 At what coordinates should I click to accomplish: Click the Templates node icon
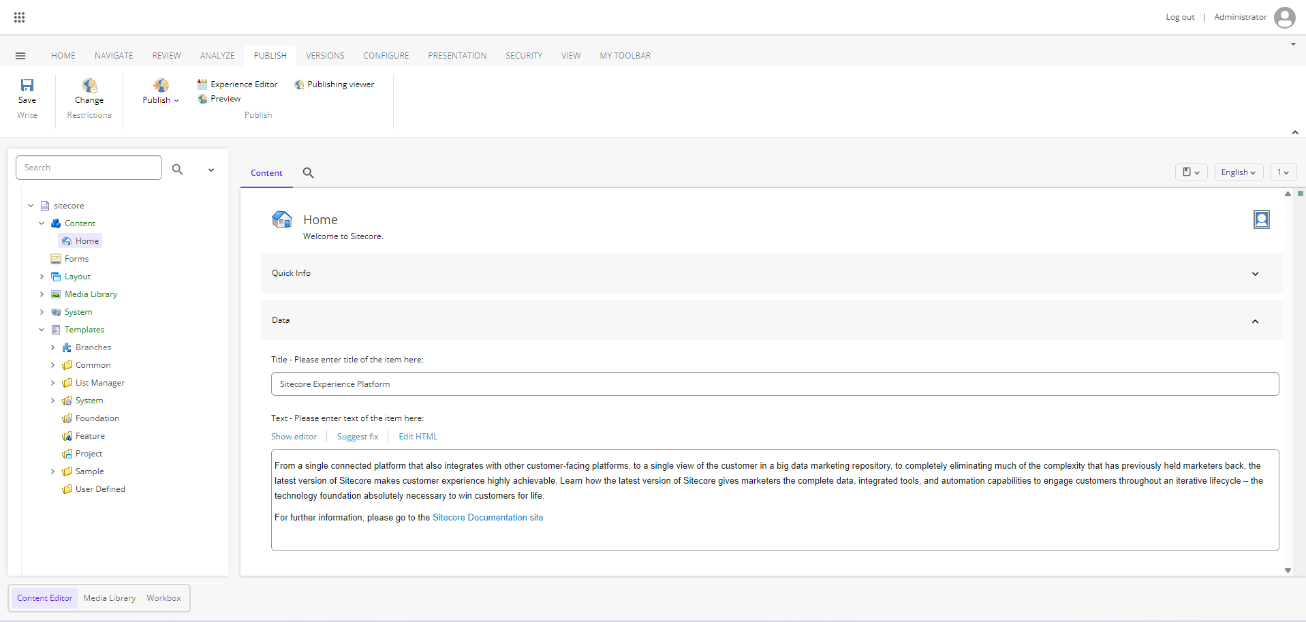[56, 330]
